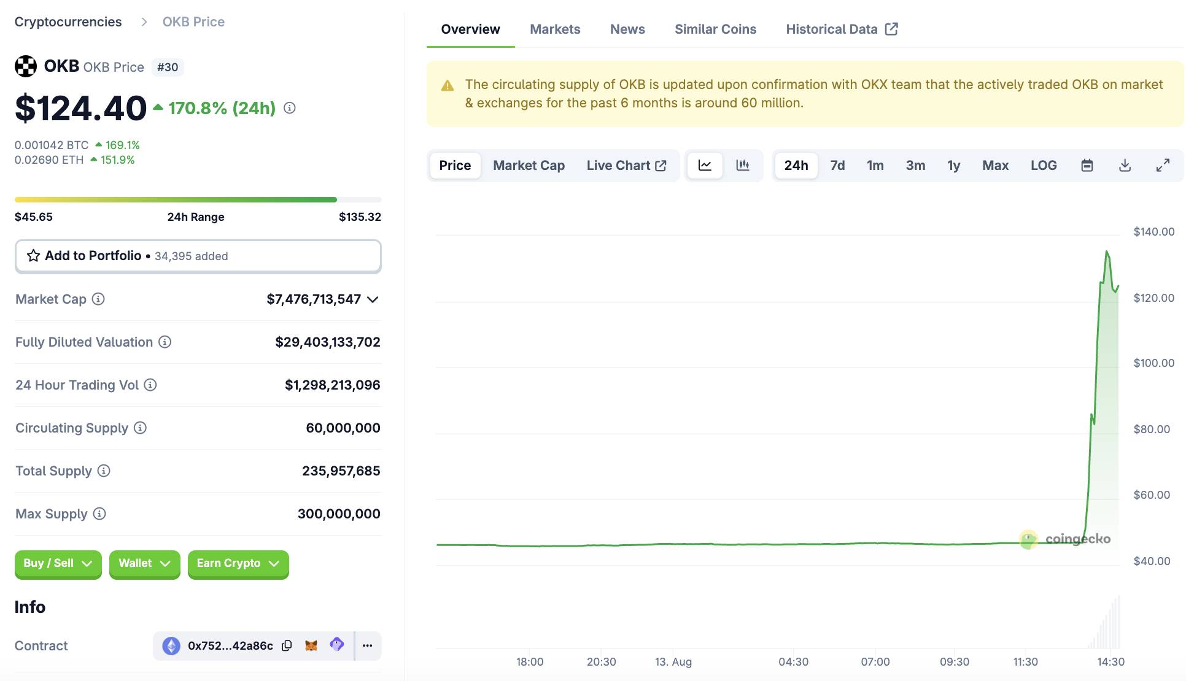Image resolution: width=1186 pixels, height=681 pixels.
Task: Switch to candlestick chart view icon
Action: (743, 166)
